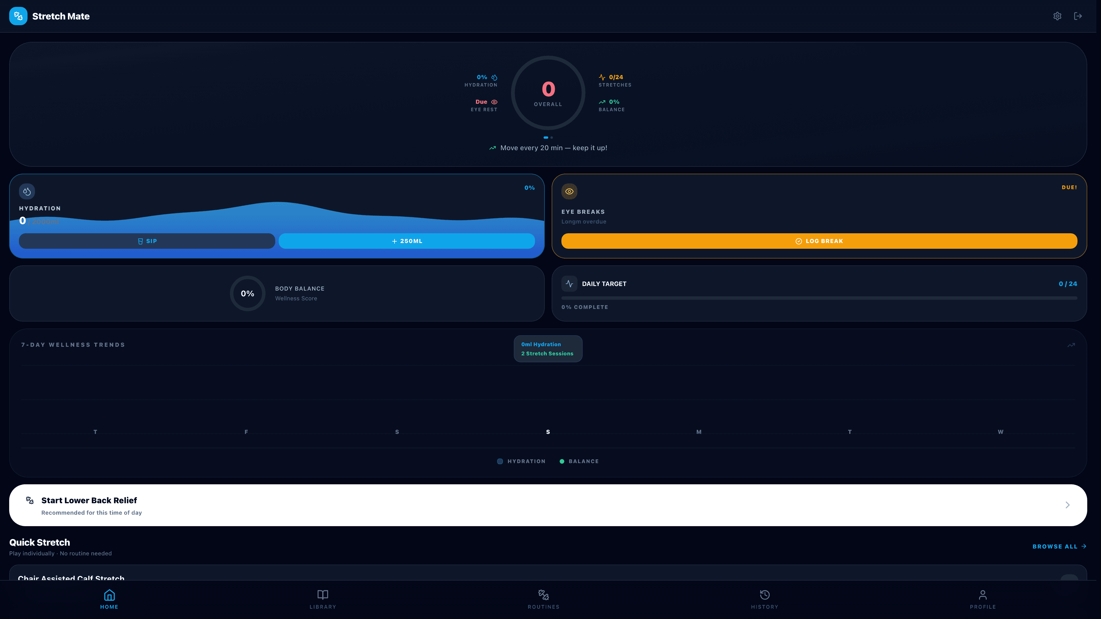Click the Body Balance 0% ring
This screenshot has height=619, width=1101.
pos(247,293)
